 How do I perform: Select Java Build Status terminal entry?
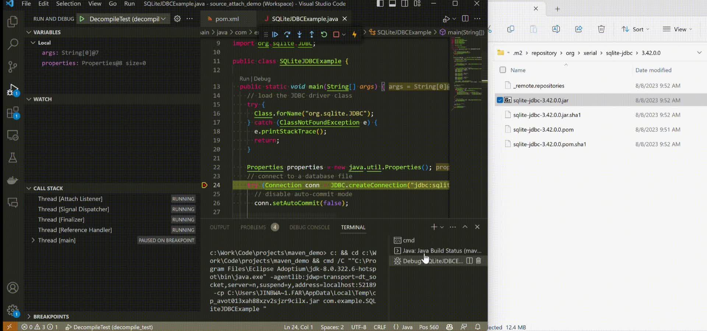coord(438,250)
